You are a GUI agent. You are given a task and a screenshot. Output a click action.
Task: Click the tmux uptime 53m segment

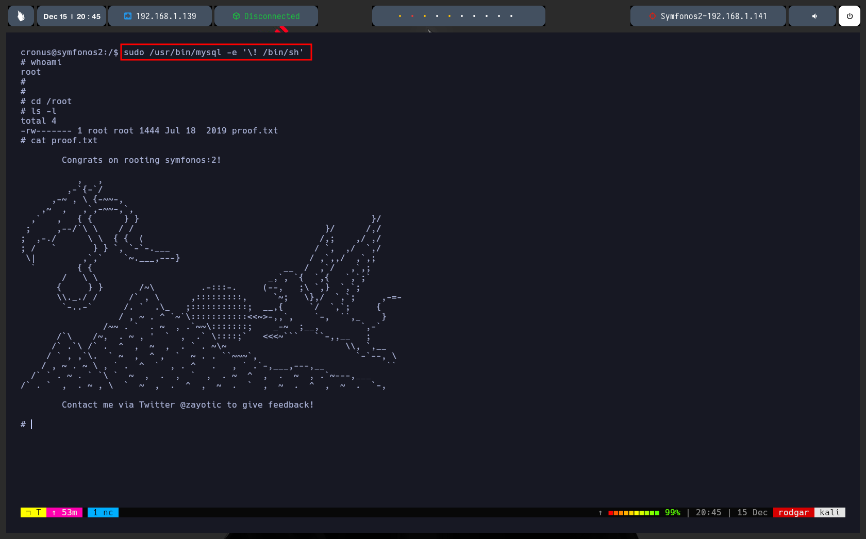[x=64, y=512]
